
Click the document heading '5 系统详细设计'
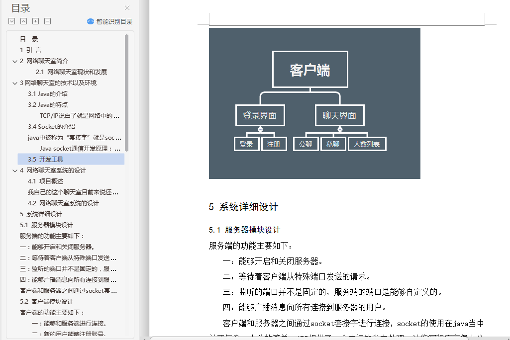(244, 207)
